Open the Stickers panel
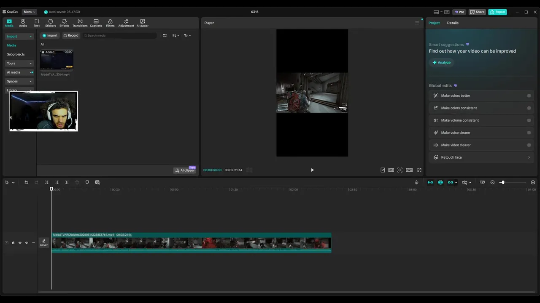Screen dimensions: 540x303 pyautogui.click(x=51, y=23)
